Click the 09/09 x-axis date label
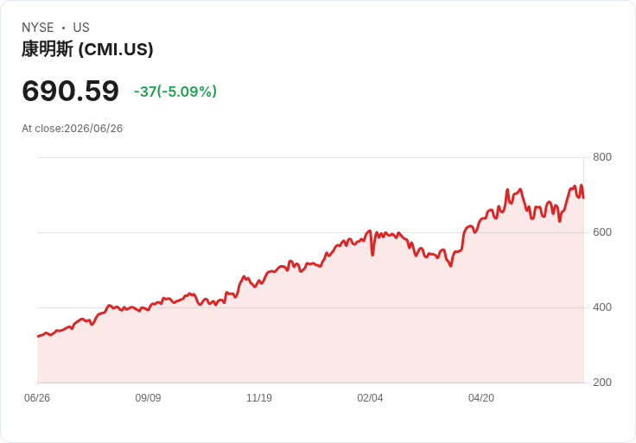 click(x=148, y=398)
